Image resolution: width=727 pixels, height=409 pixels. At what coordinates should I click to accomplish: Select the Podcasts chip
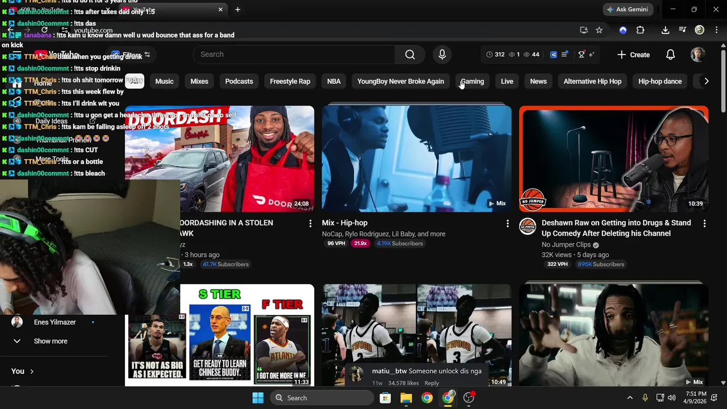point(239,81)
